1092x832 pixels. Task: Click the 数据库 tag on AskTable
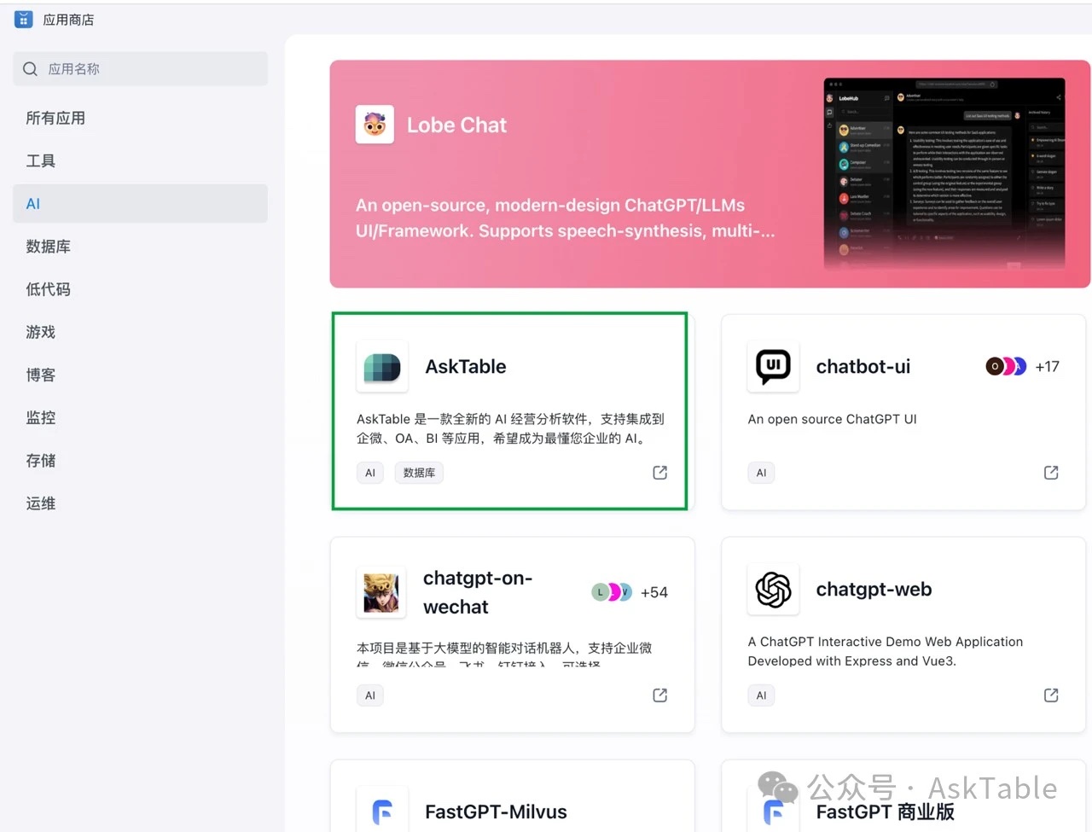pyautogui.click(x=419, y=472)
